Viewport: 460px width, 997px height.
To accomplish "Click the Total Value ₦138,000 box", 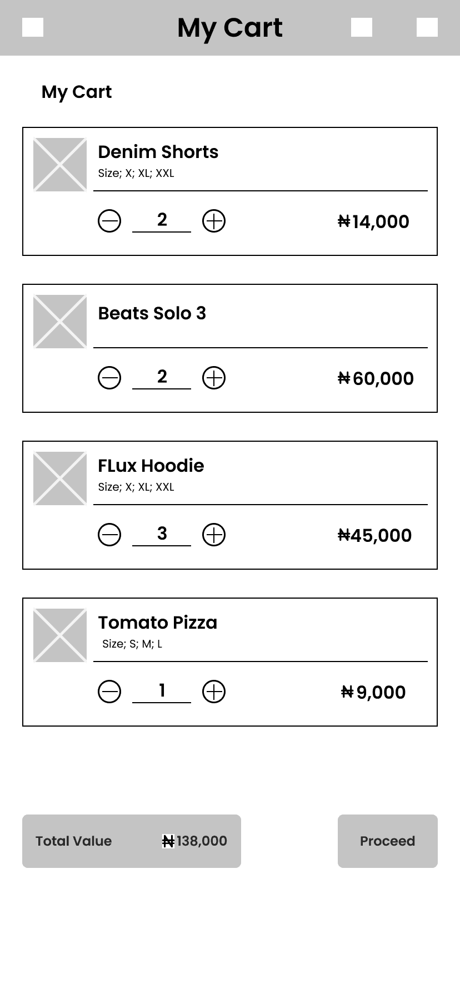I will [132, 841].
